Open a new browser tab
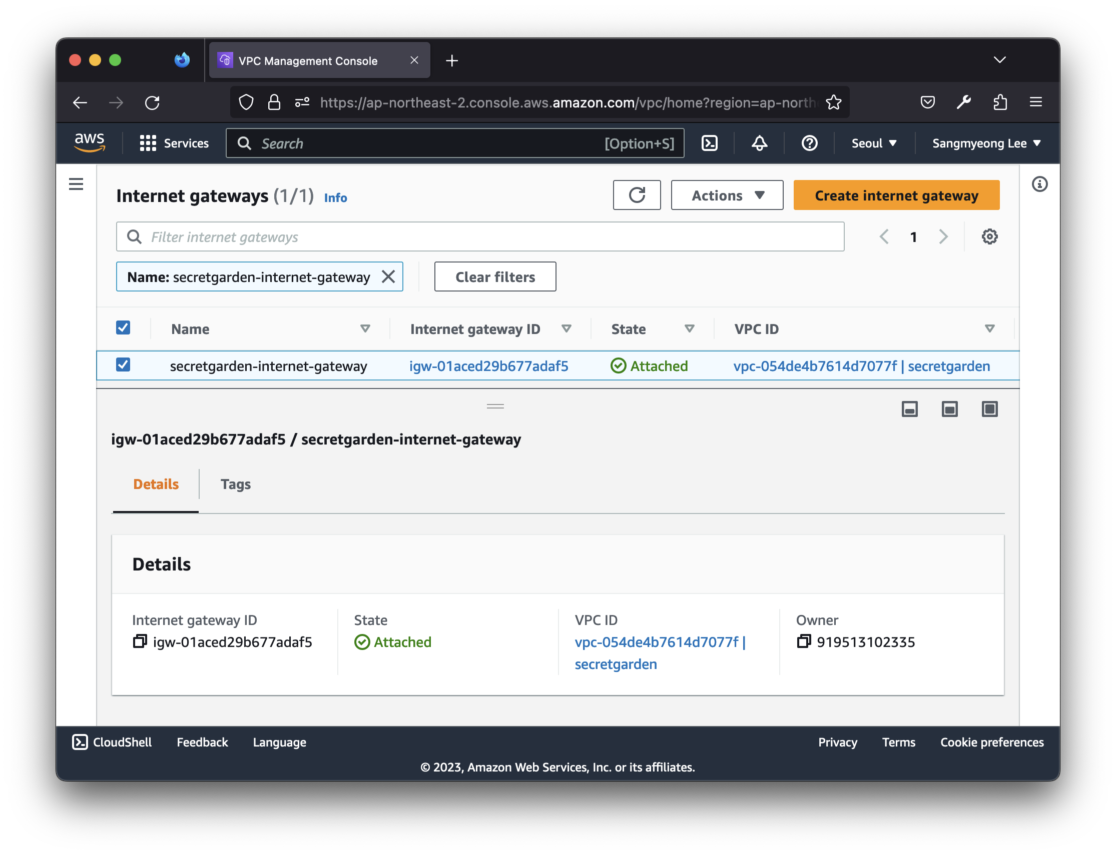This screenshot has height=855, width=1116. coord(452,60)
